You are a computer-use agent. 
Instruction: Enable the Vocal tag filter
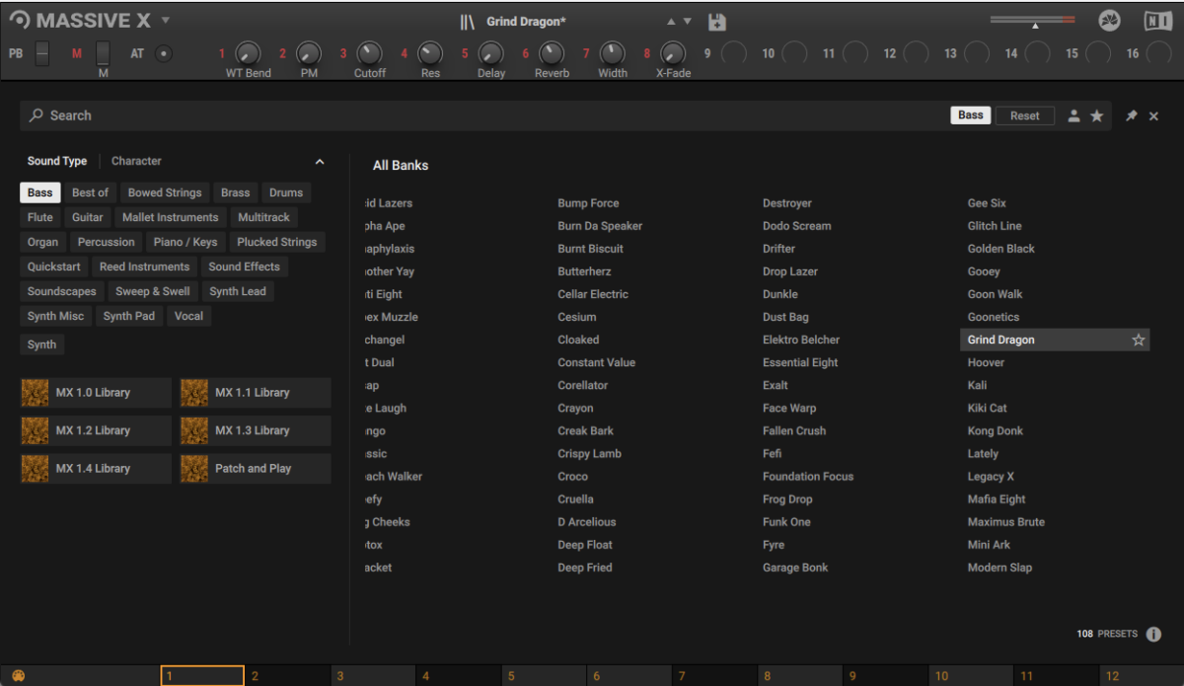coord(188,316)
